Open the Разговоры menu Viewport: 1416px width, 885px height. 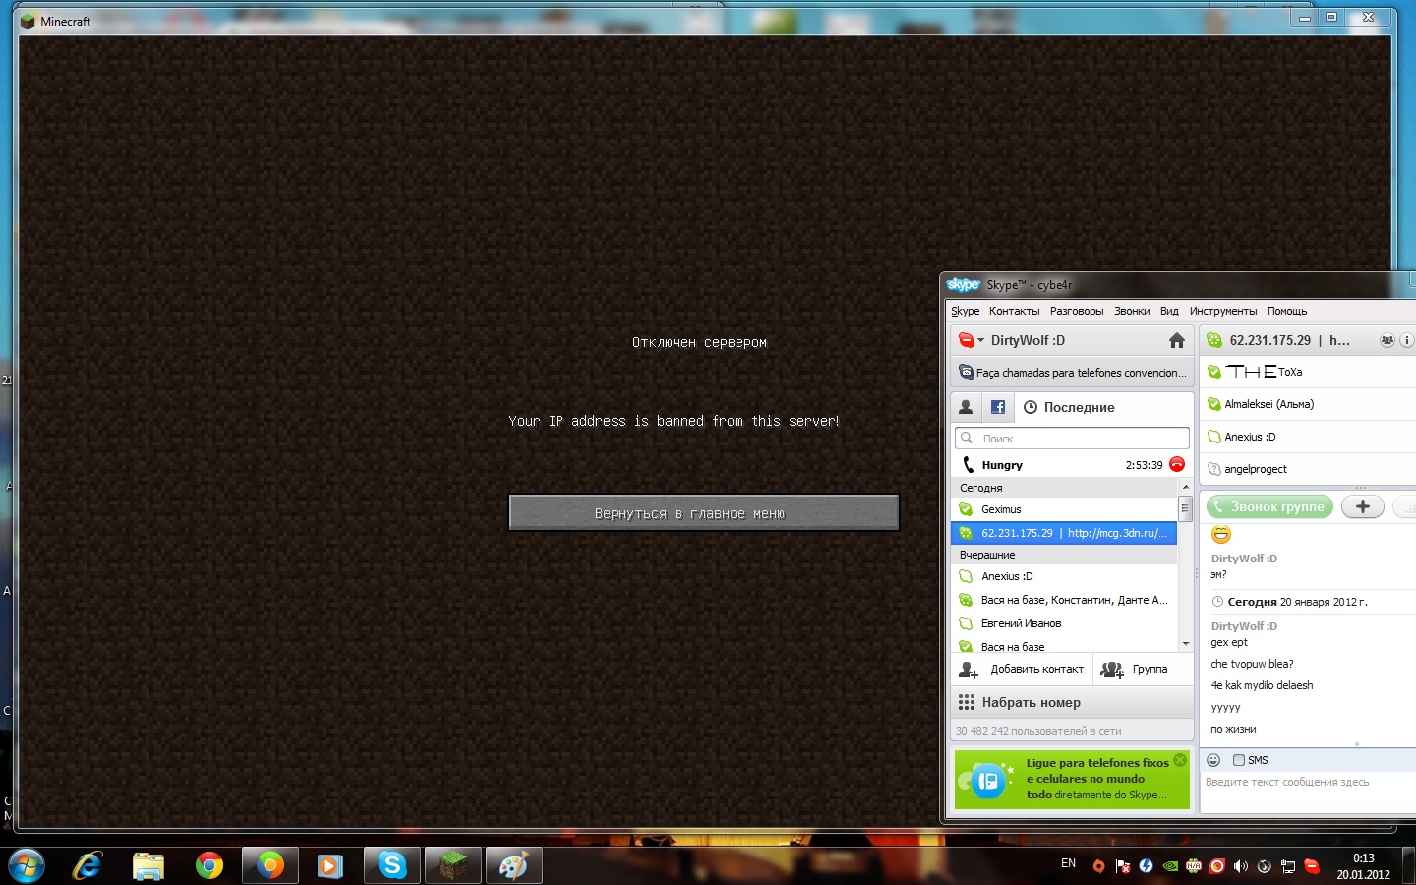(x=1077, y=311)
